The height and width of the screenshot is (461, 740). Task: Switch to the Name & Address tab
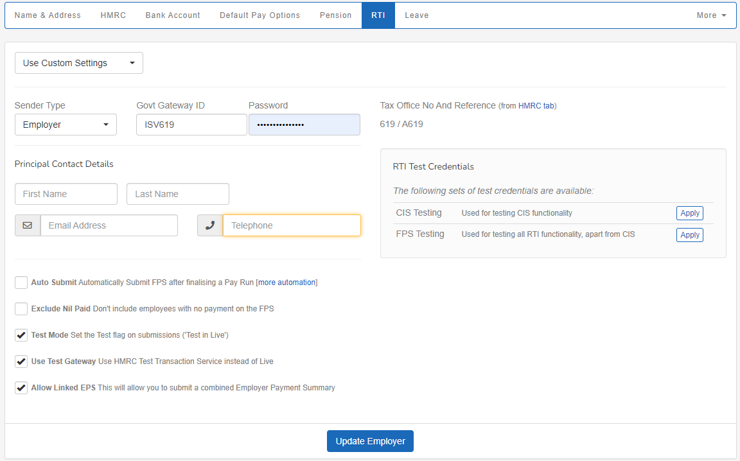(x=48, y=15)
